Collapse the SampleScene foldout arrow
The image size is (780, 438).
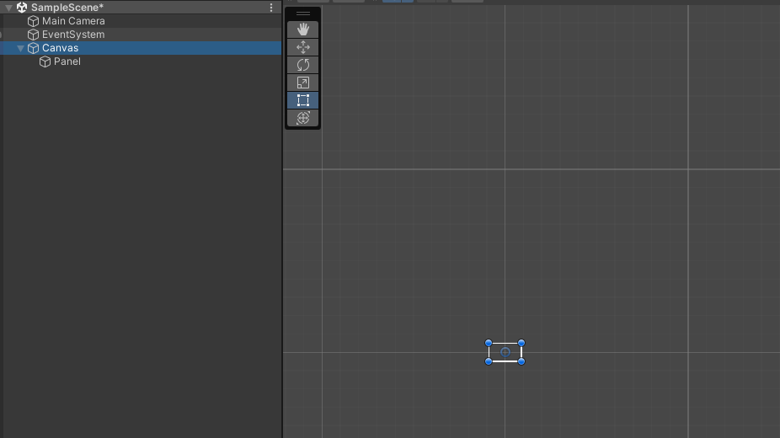(8, 8)
